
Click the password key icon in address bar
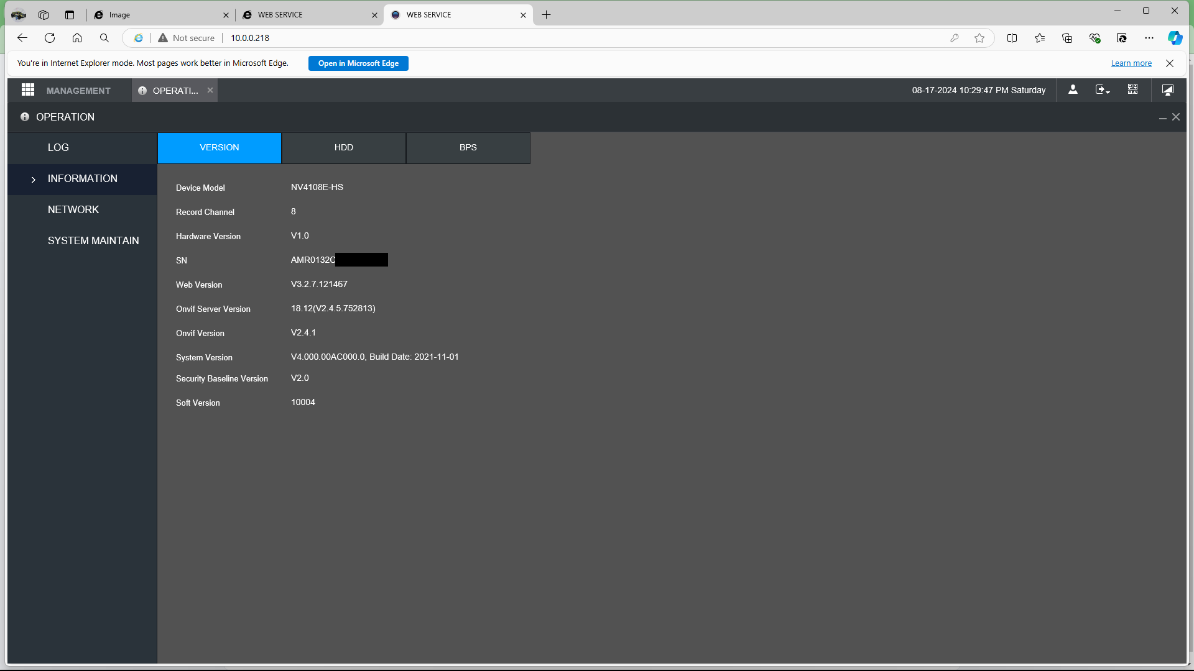(955, 38)
